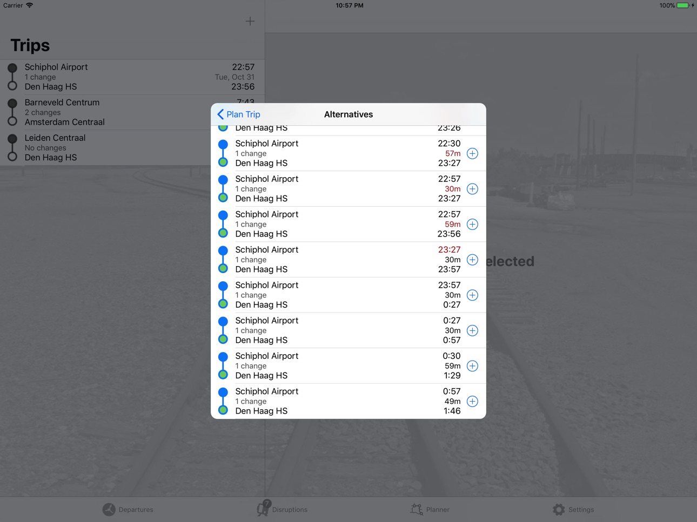Click the Trips heading

click(x=30, y=45)
